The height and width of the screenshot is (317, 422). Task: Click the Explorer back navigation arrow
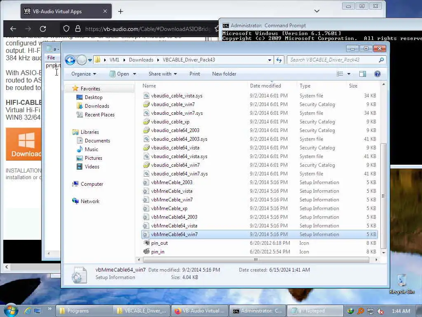[70, 60]
